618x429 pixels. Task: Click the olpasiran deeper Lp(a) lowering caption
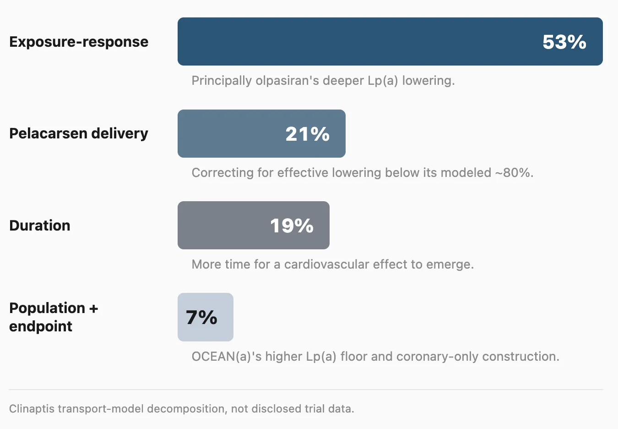click(x=323, y=81)
